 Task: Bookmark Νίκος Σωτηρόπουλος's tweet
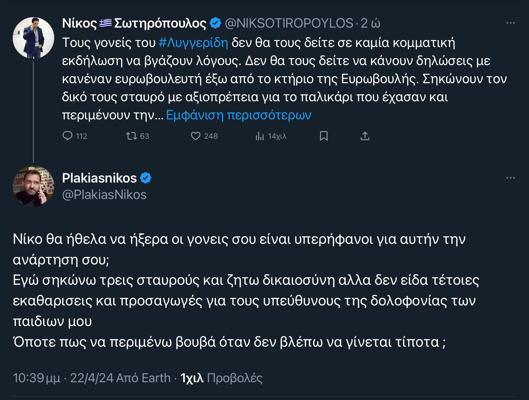tap(323, 136)
